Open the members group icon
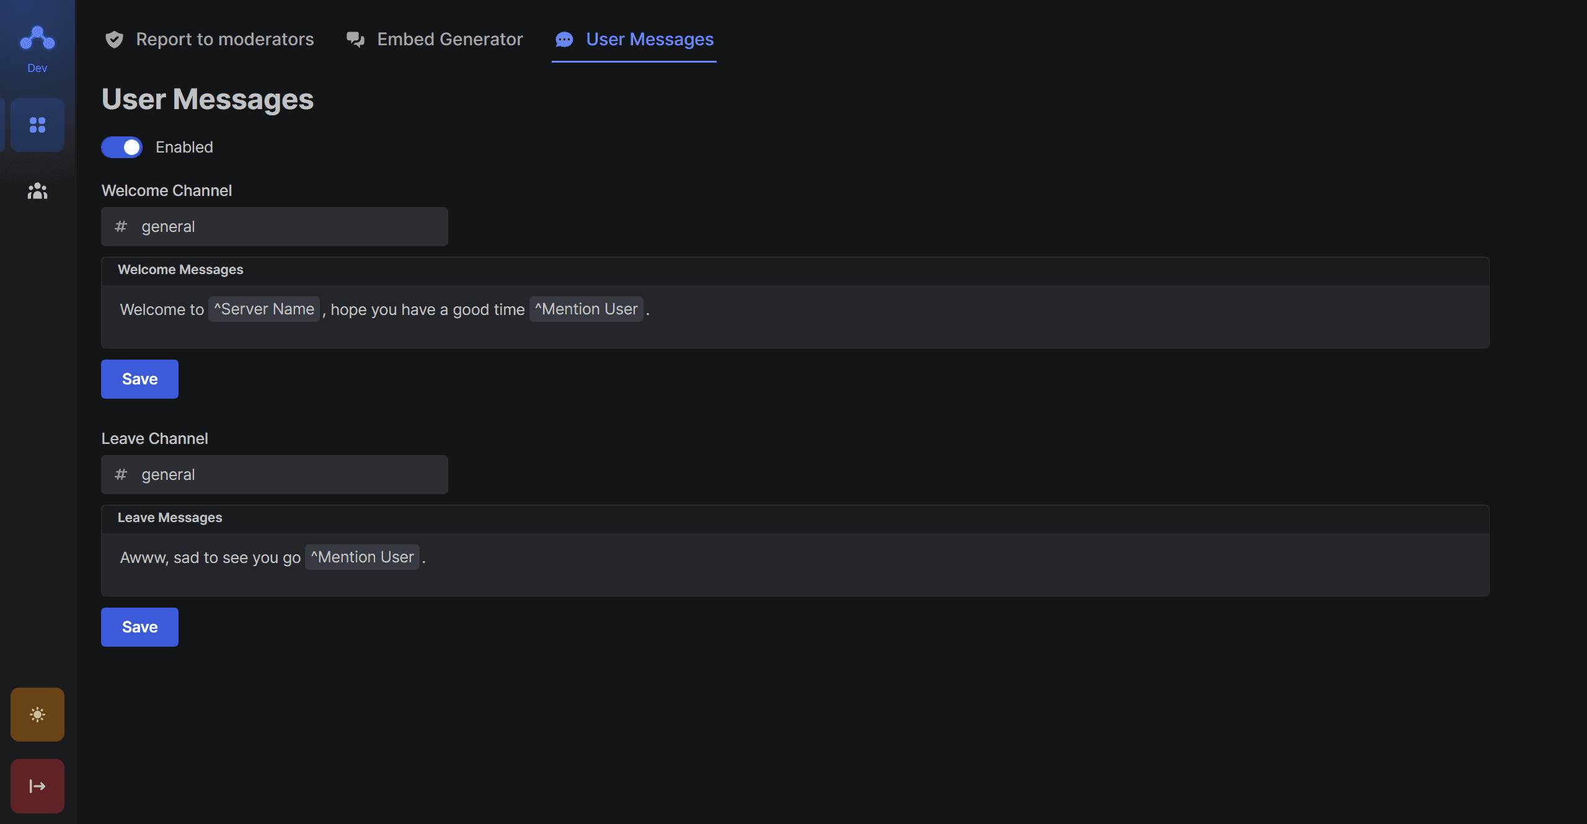The width and height of the screenshot is (1587, 824). click(x=37, y=191)
